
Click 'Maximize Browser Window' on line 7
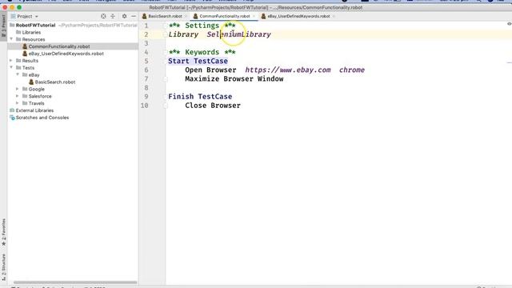tap(234, 79)
